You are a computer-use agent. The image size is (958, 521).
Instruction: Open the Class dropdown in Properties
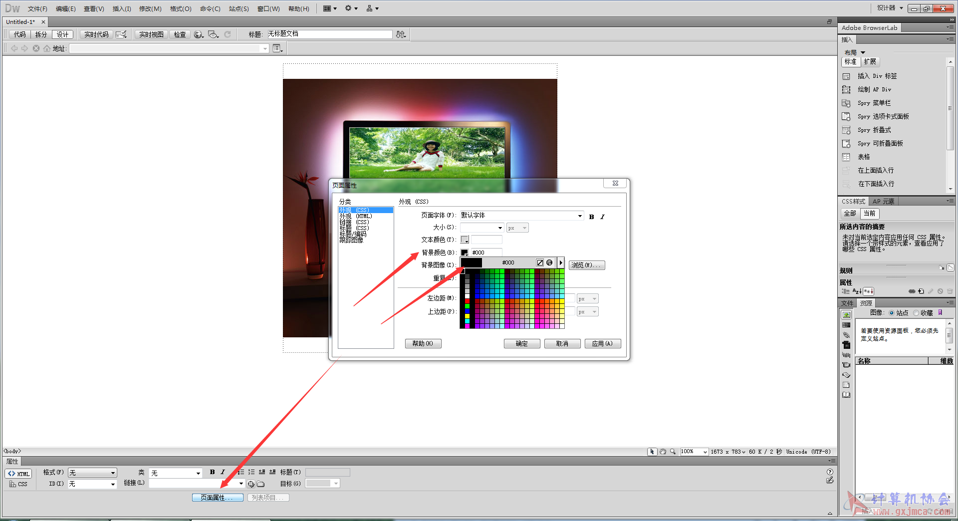point(176,473)
